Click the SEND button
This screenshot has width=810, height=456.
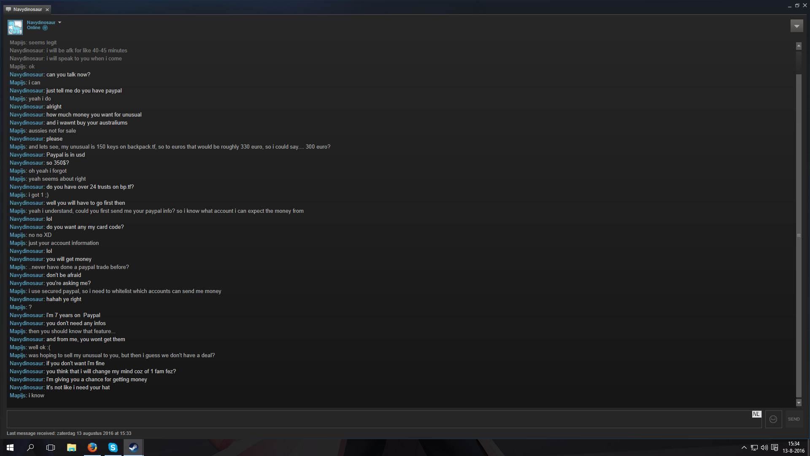coord(794,419)
